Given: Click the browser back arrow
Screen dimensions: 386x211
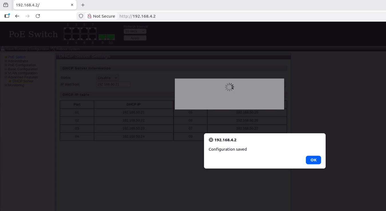Looking at the screenshot, I should coord(17,16).
